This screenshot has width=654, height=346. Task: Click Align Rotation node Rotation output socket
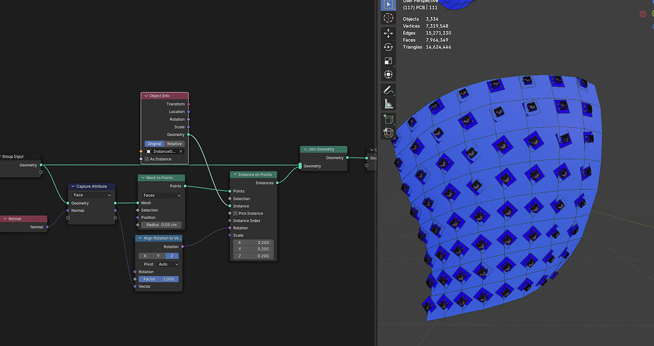(182, 247)
